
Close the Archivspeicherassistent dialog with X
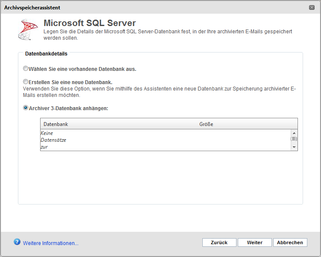[x=312, y=8]
